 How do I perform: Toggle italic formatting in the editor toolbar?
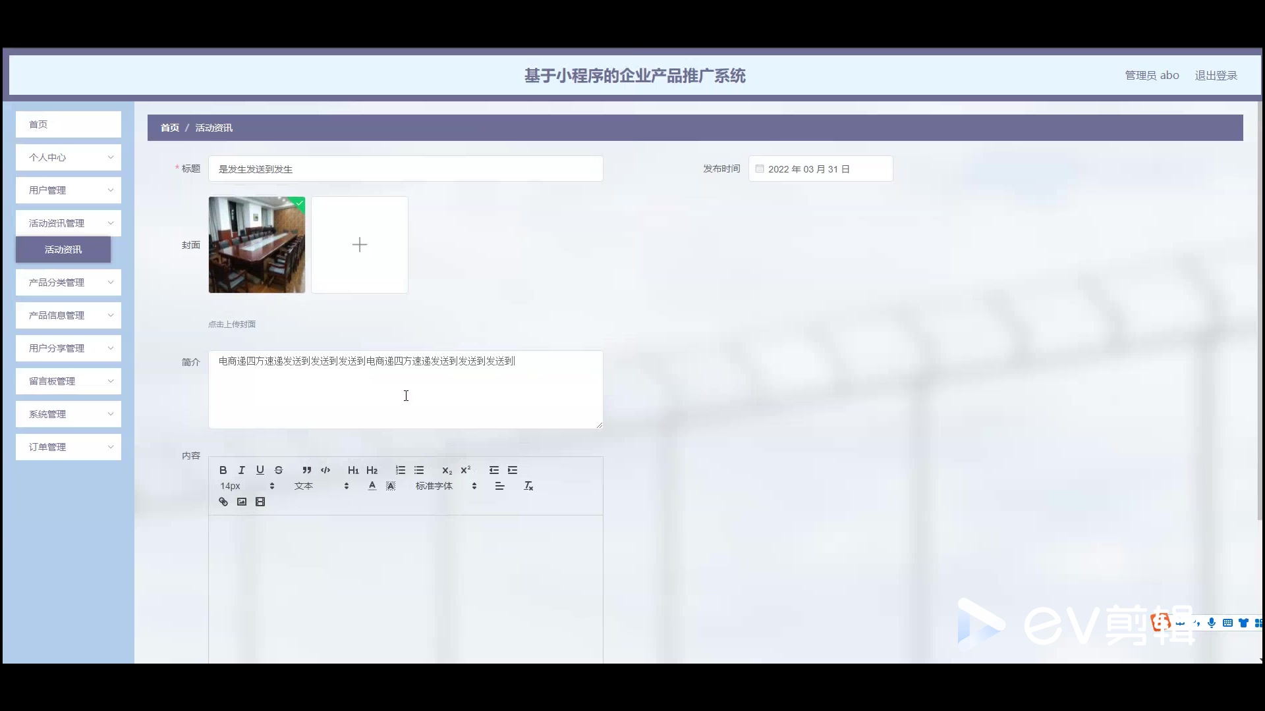point(242,470)
